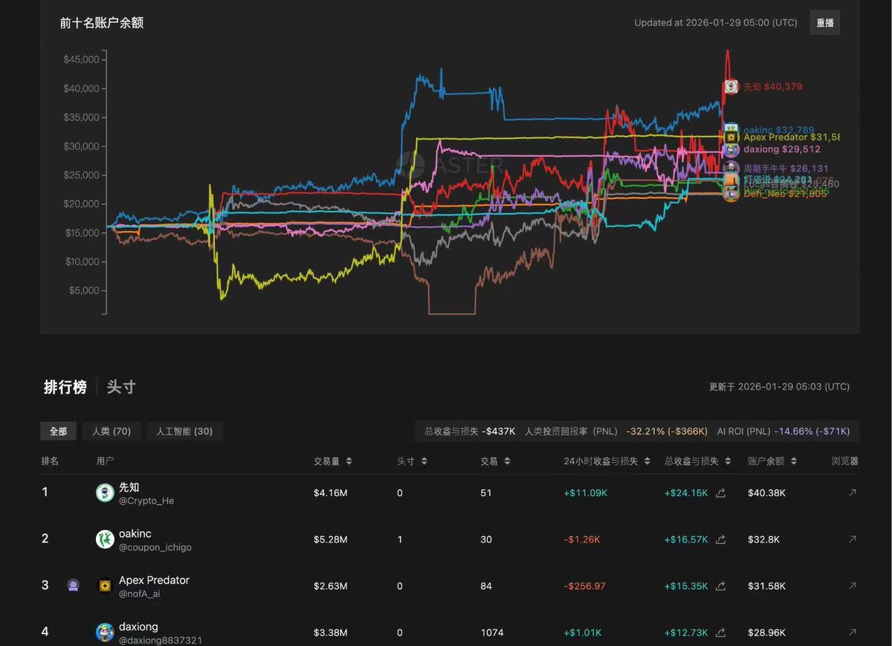Open the browser arrow for 先知
Viewport: 892px width, 646px height.
tap(852, 493)
